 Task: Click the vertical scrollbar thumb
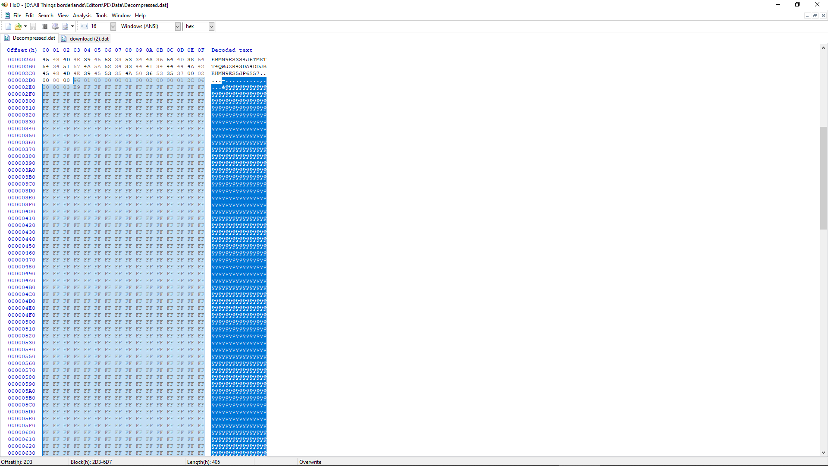pos(823,178)
